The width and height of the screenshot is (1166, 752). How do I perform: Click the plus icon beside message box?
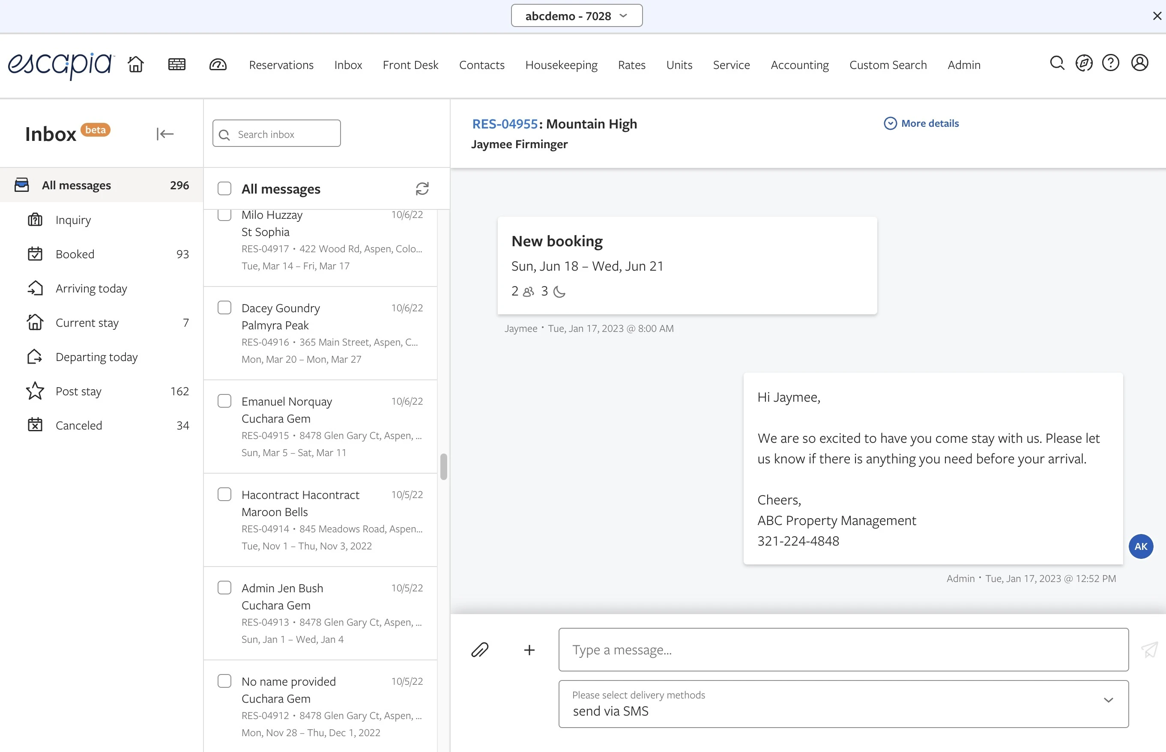pyautogui.click(x=529, y=650)
